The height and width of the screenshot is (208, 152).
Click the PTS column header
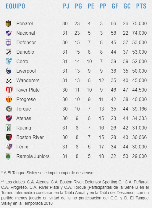(141, 6)
